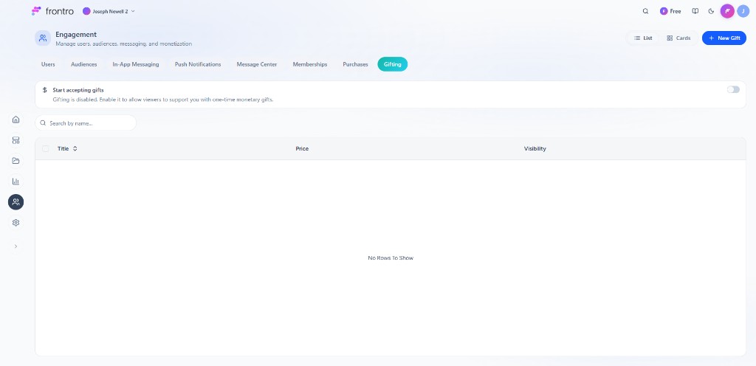Click the pink frontro gradient avatar icon
The width and height of the screenshot is (756, 366).
727,11
